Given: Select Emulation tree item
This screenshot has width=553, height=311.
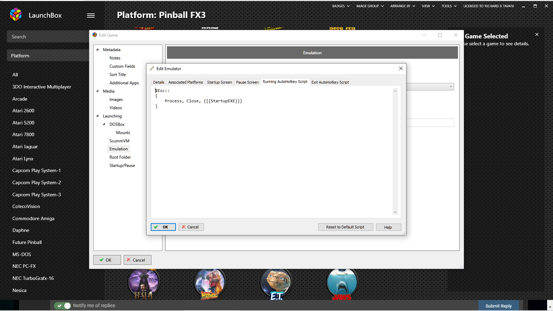Looking at the screenshot, I should [119, 149].
